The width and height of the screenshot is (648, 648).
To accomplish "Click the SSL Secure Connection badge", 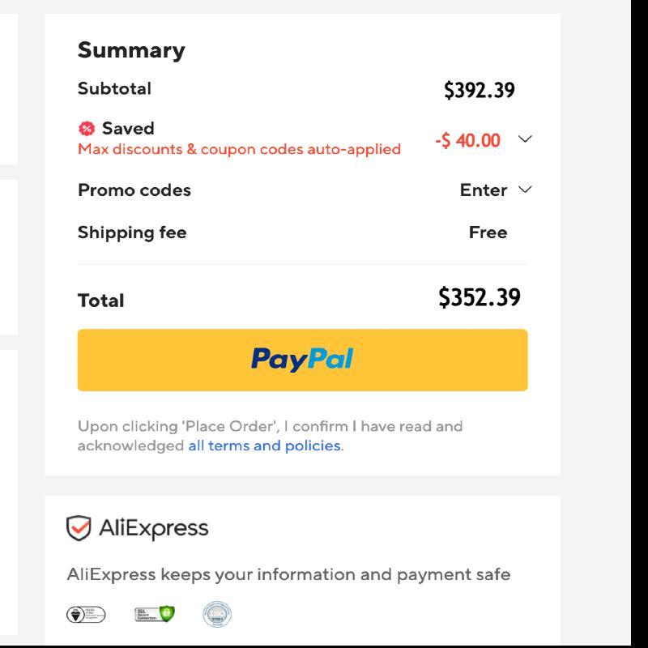I will point(155,614).
